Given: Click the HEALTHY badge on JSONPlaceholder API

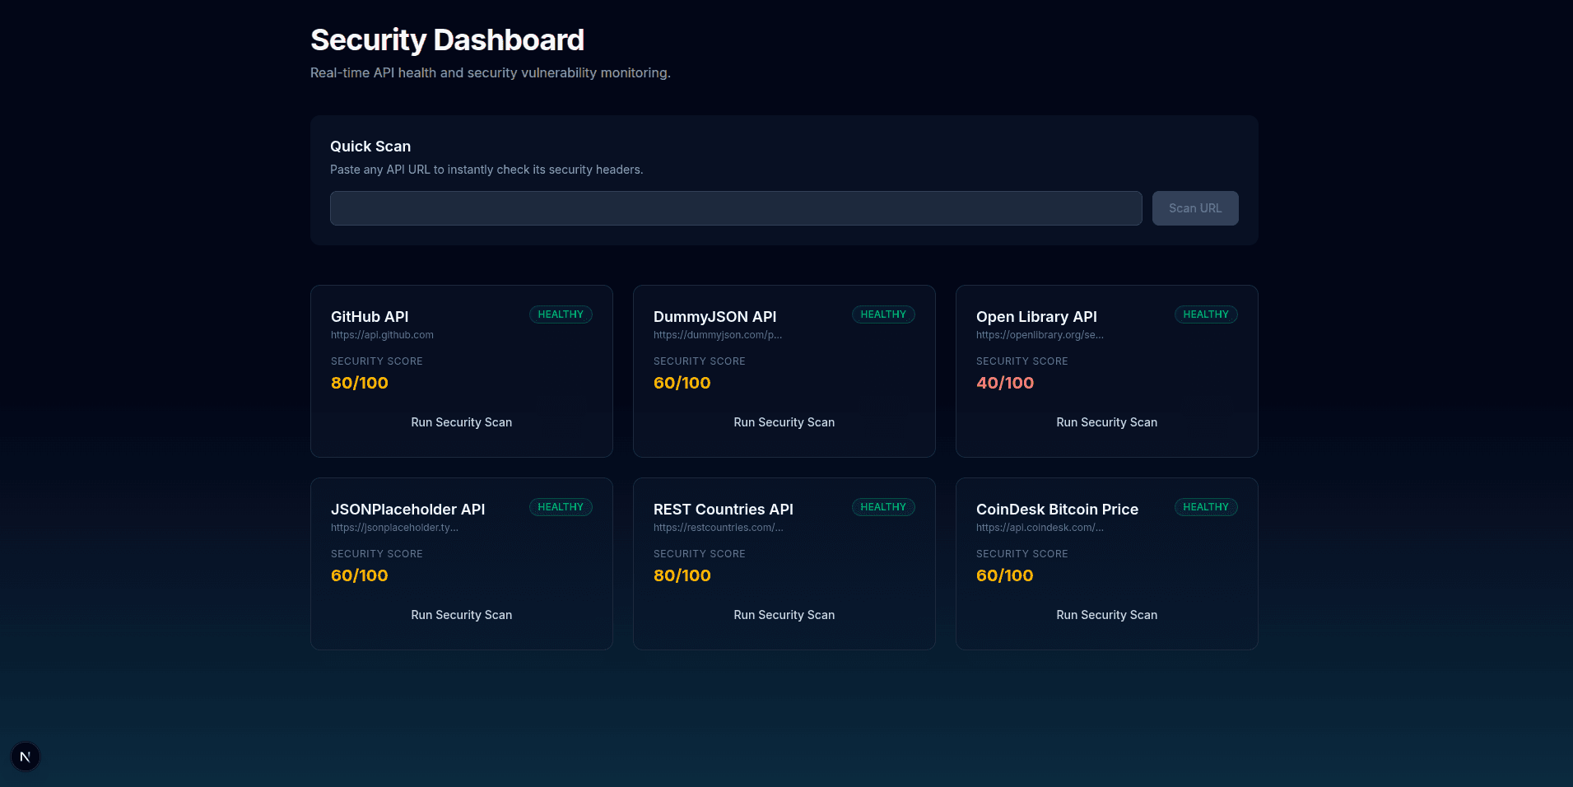Looking at the screenshot, I should coord(561,506).
